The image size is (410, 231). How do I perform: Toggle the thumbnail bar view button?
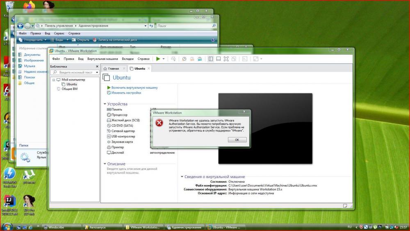218,59
